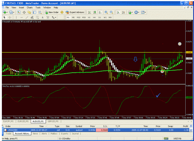Screen dimensions: 194x141
Task: Switch chart to candlesticks
Action: tap(95, 12)
